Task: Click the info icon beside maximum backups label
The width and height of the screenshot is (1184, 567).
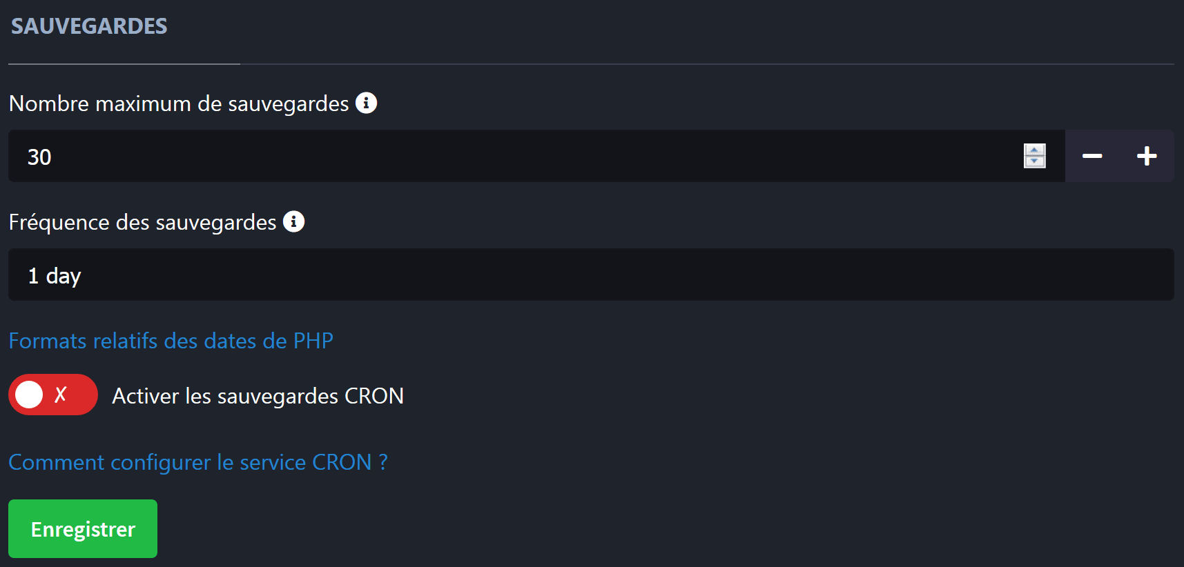Action: (x=367, y=103)
